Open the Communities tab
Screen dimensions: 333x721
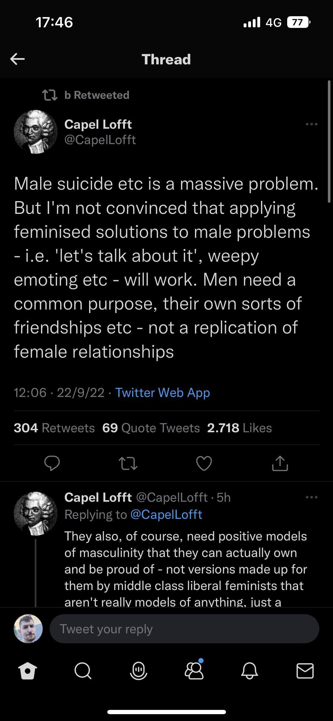(194, 671)
